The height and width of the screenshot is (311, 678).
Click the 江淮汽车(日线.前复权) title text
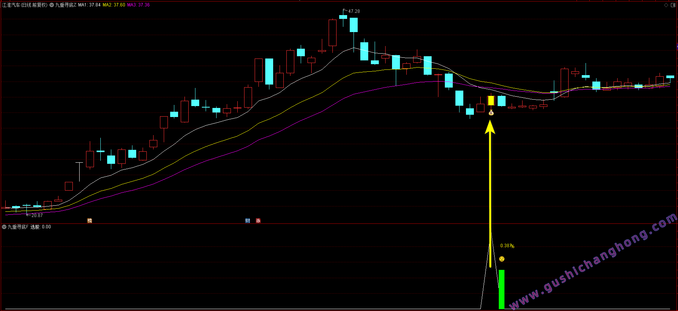click(x=25, y=5)
